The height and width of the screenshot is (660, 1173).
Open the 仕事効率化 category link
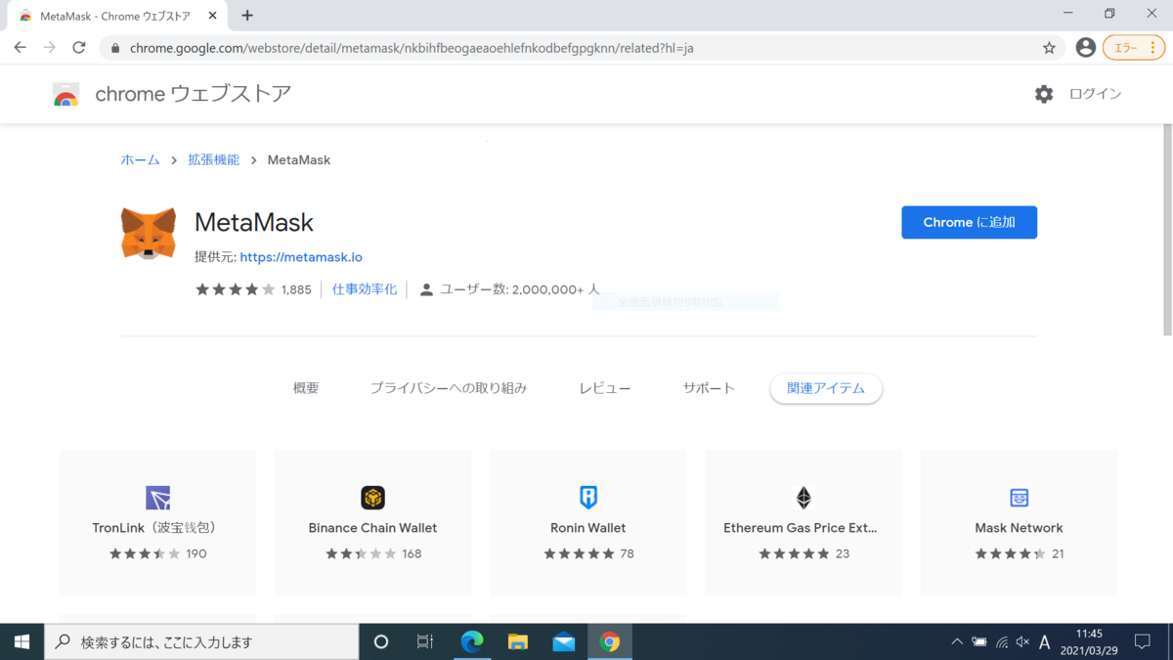click(x=365, y=289)
